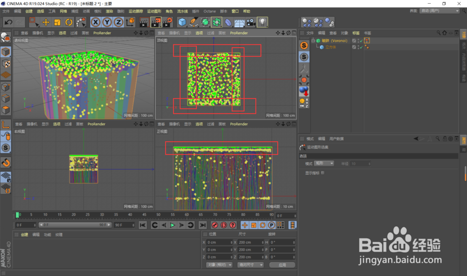Toggle the green check for 破碎 Voronoi
Viewport: 467px width, 276px height.
361,41
